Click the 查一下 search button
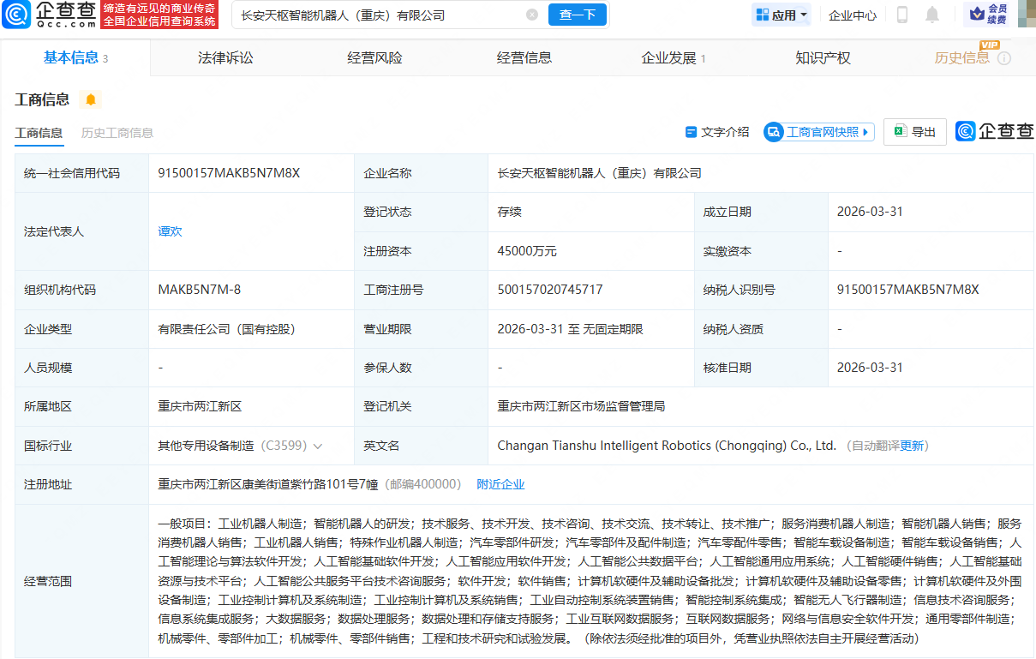The image size is (1036, 659). click(577, 15)
